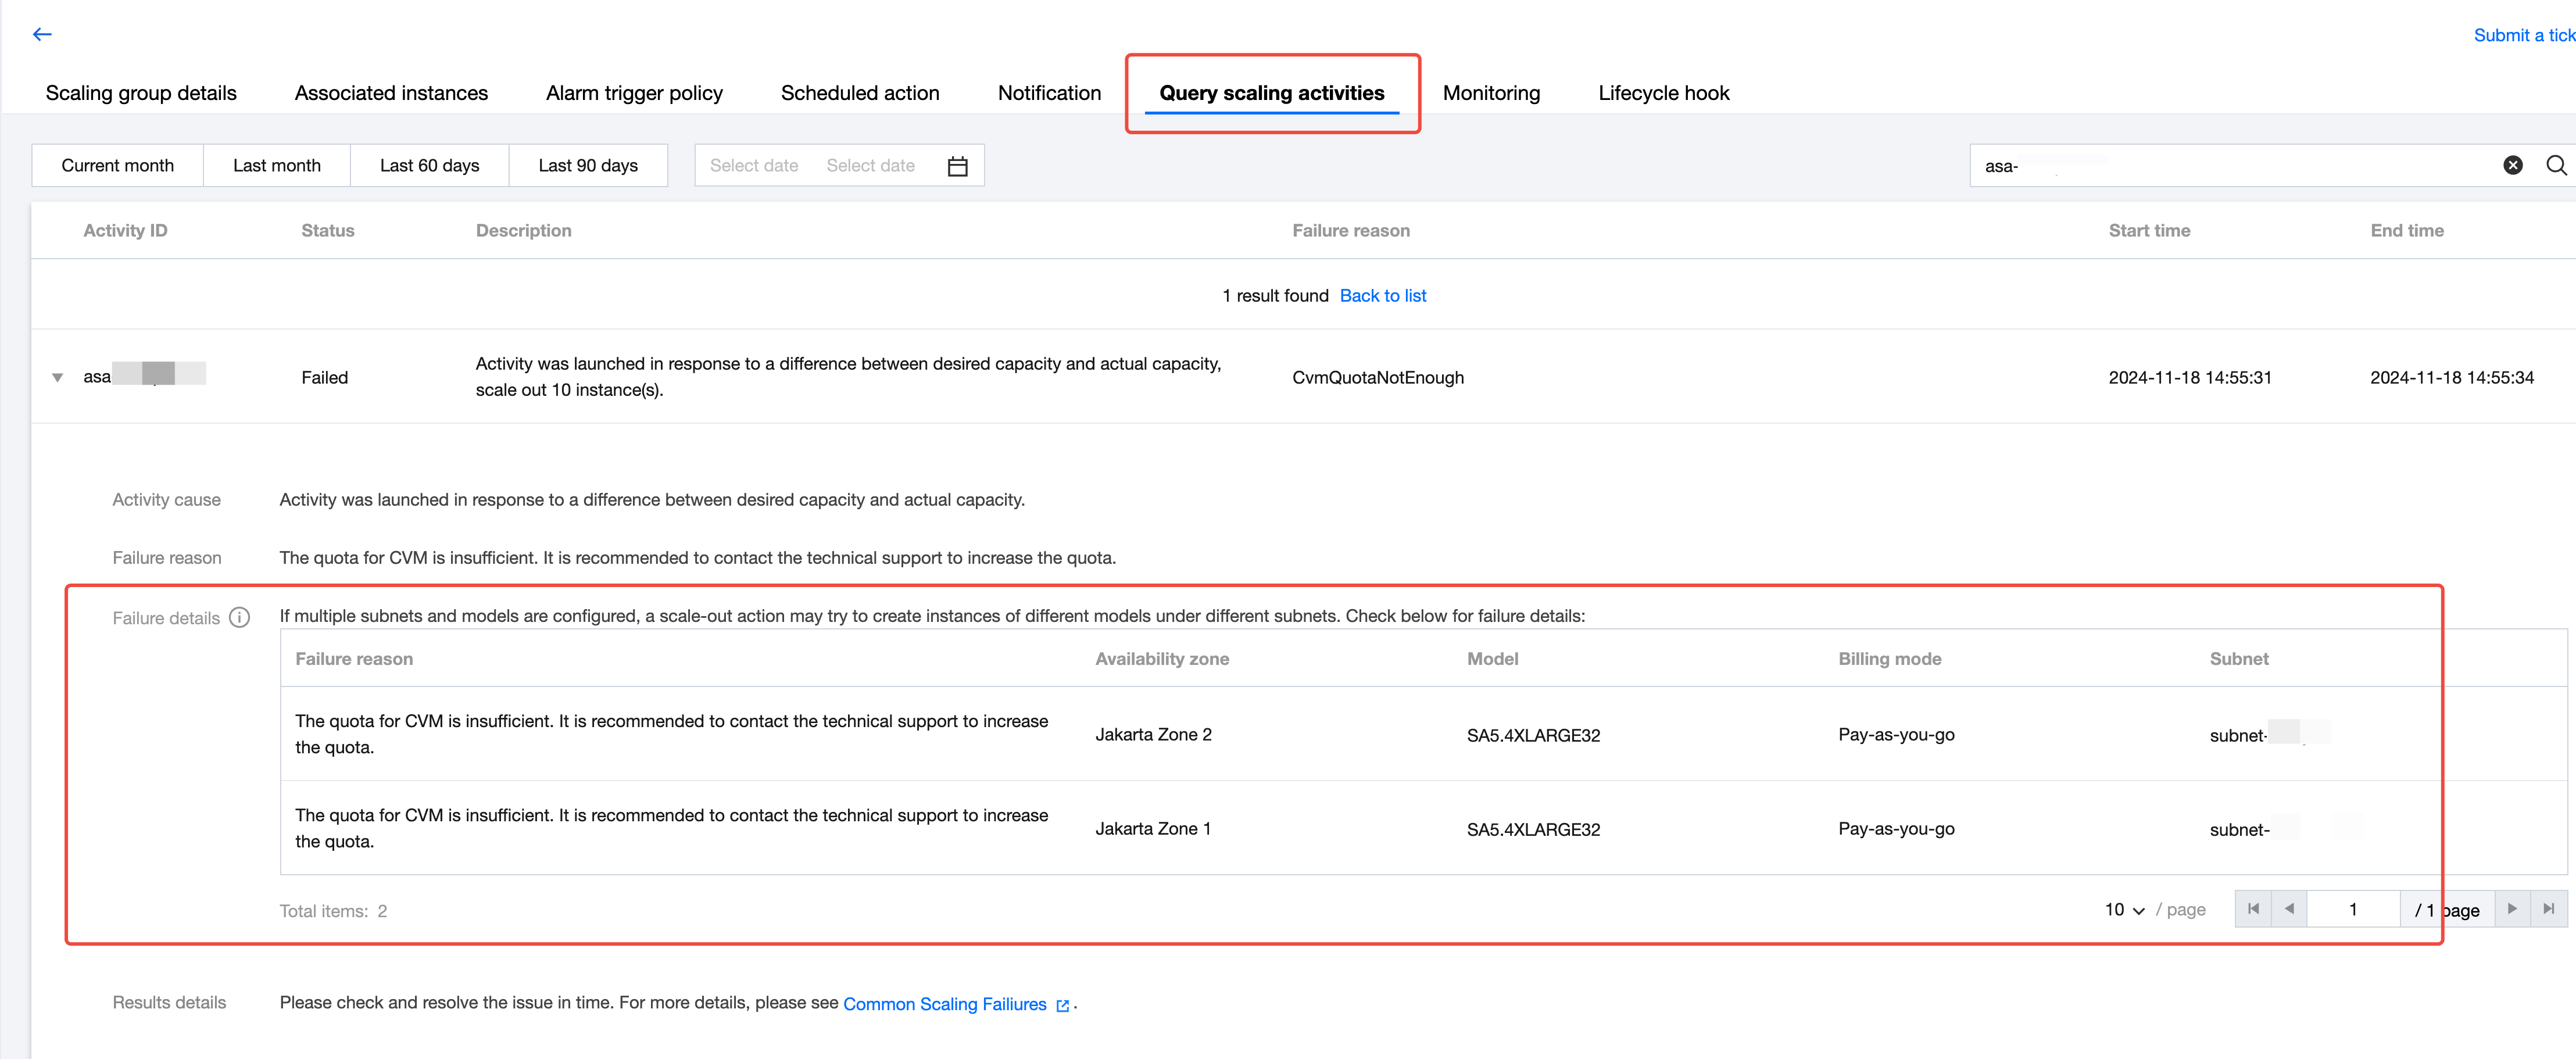Image resolution: width=2576 pixels, height=1059 pixels.
Task: Open the calendar date picker icon
Action: (957, 166)
